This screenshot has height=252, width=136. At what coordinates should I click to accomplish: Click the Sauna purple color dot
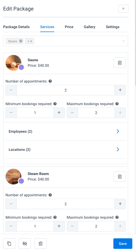pyautogui.click(x=21, y=67)
